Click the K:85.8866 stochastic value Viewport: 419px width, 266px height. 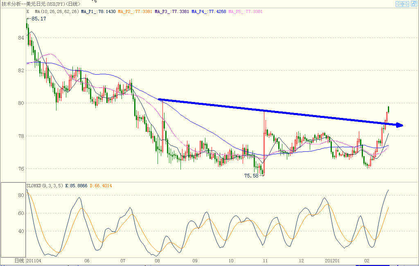point(76,186)
